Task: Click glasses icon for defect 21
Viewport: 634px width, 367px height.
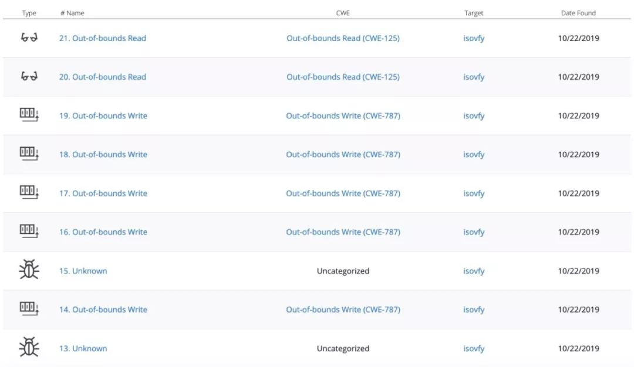Action: 29,38
